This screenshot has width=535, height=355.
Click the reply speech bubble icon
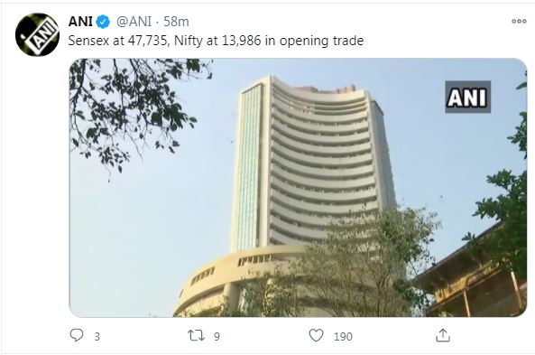(77, 335)
